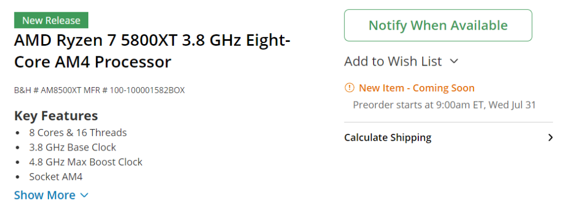
Task: Click the right arrow next to Calculate Shipping
Action: 550,138
